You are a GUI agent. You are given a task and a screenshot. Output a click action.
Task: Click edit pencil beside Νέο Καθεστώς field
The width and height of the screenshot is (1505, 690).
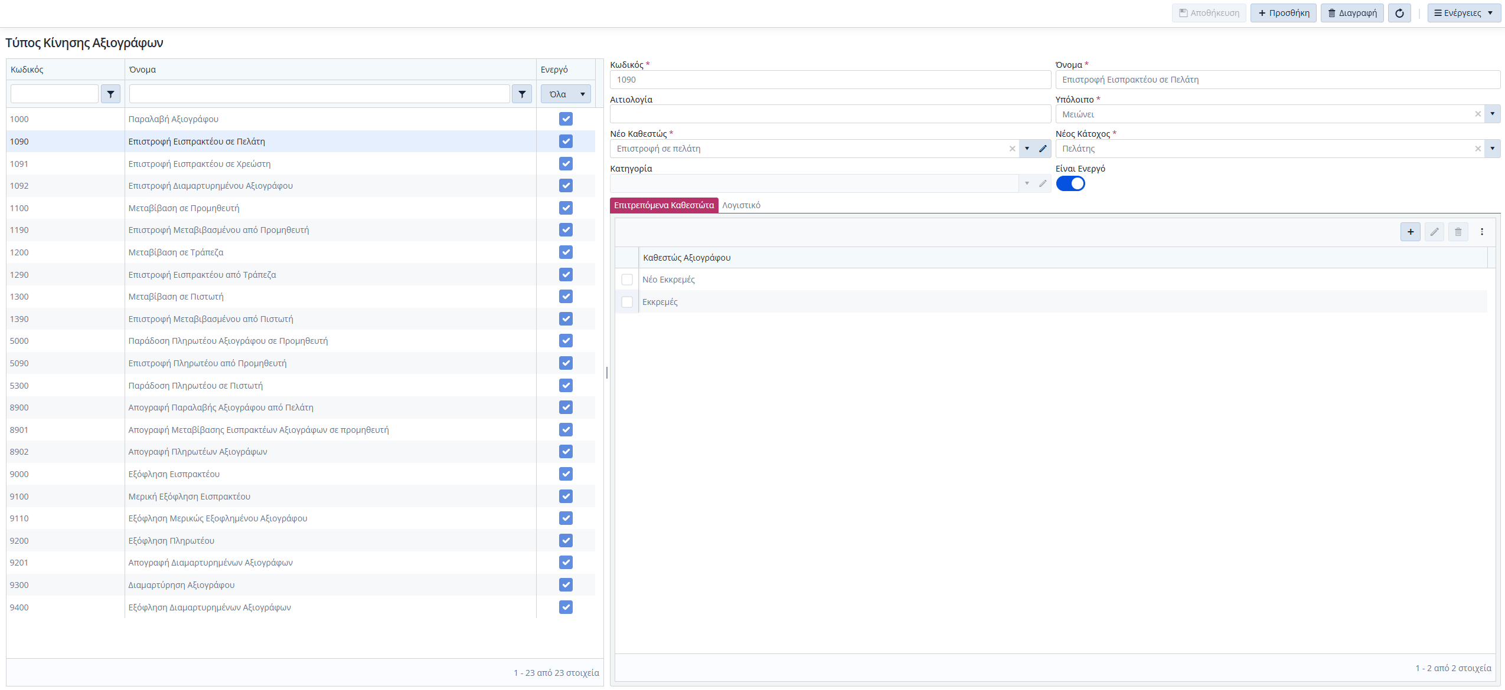point(1043,149)
